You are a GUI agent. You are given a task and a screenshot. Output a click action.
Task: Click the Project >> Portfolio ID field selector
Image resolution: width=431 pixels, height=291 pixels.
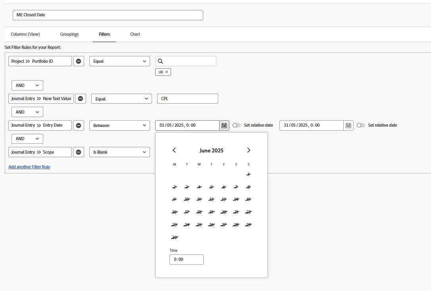[x=40, y=61]
